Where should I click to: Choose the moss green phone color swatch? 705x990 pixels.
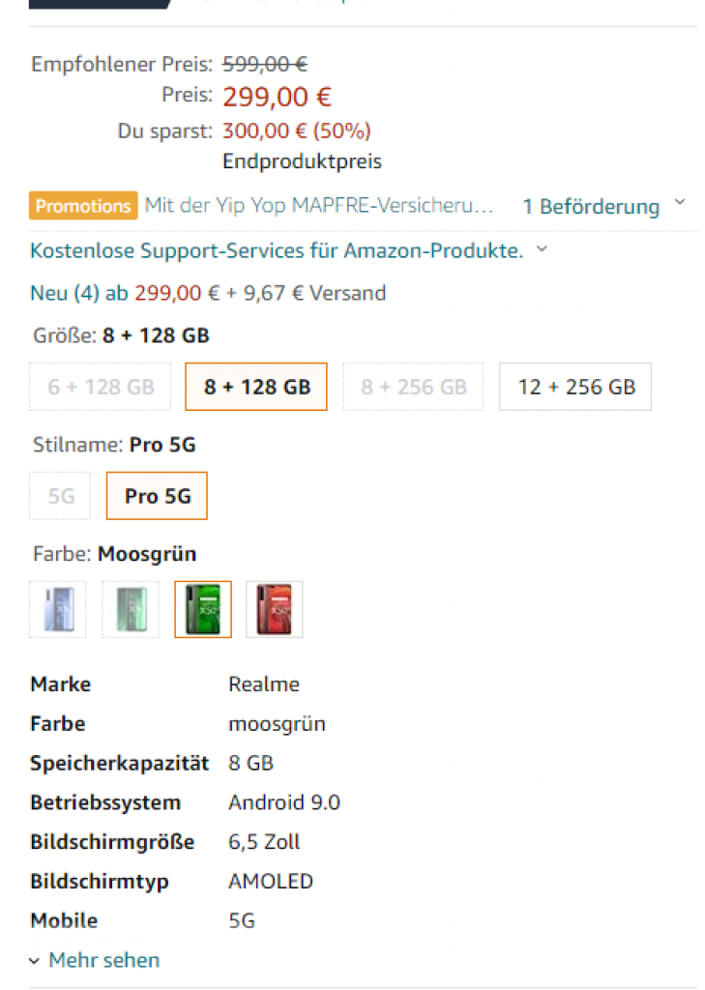click(x=203, y=609)
